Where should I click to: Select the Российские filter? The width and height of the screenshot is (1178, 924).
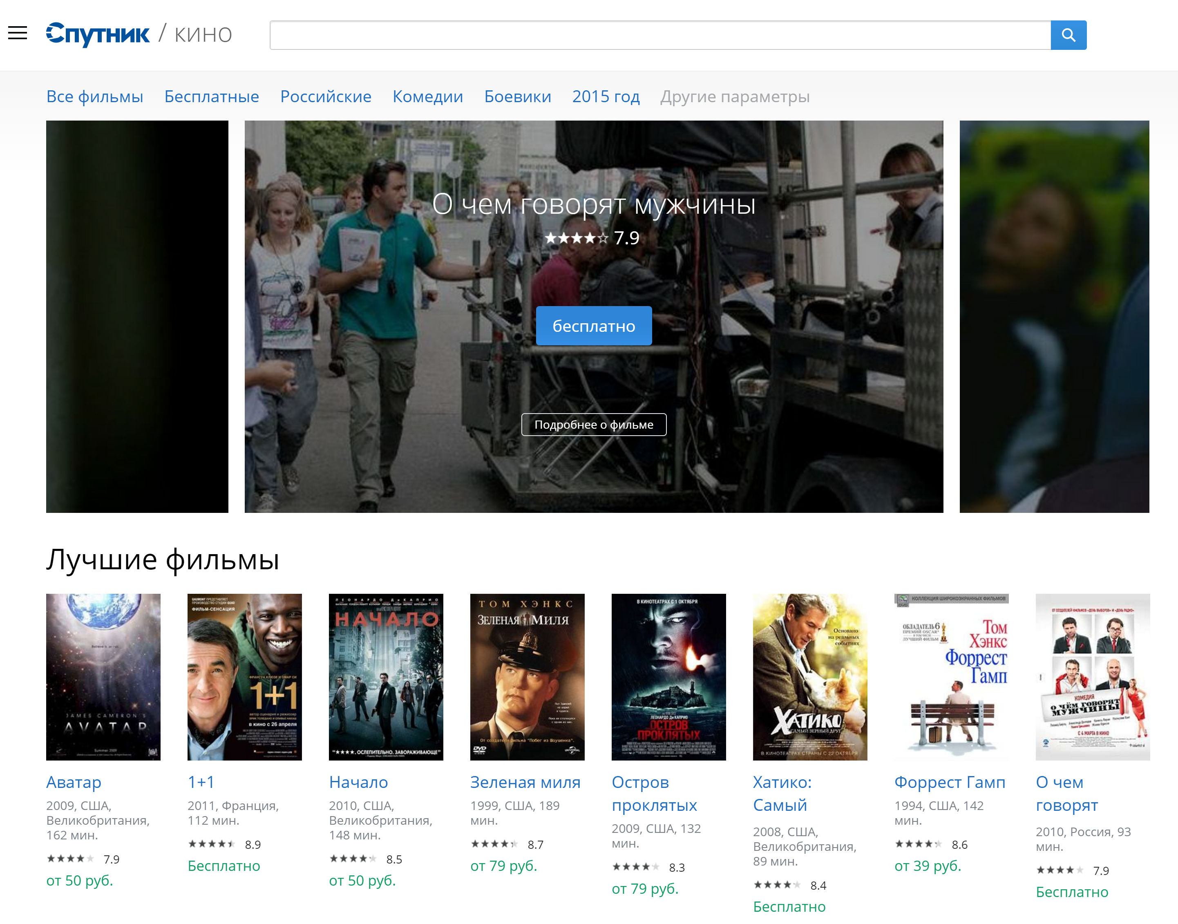coord(326,96)
